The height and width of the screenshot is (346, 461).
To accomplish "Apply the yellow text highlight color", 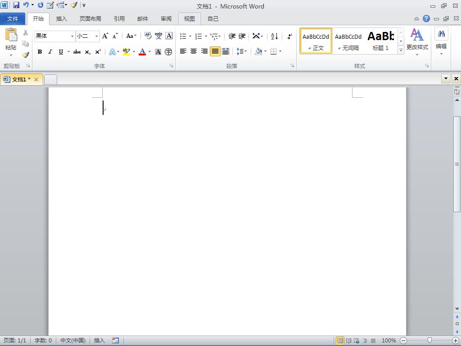I will [127, 52].
